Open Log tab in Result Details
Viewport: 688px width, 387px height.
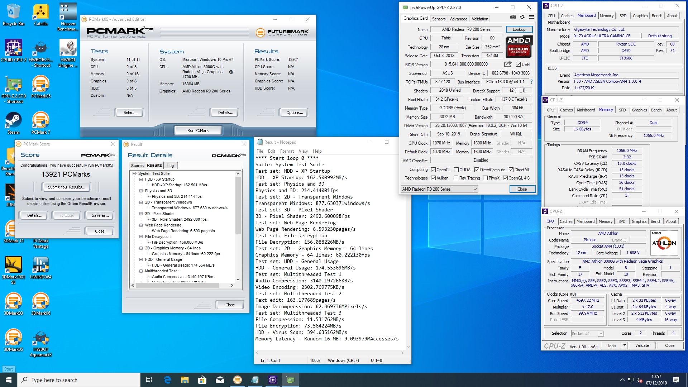pyautogui.click(x=171, y=166)
